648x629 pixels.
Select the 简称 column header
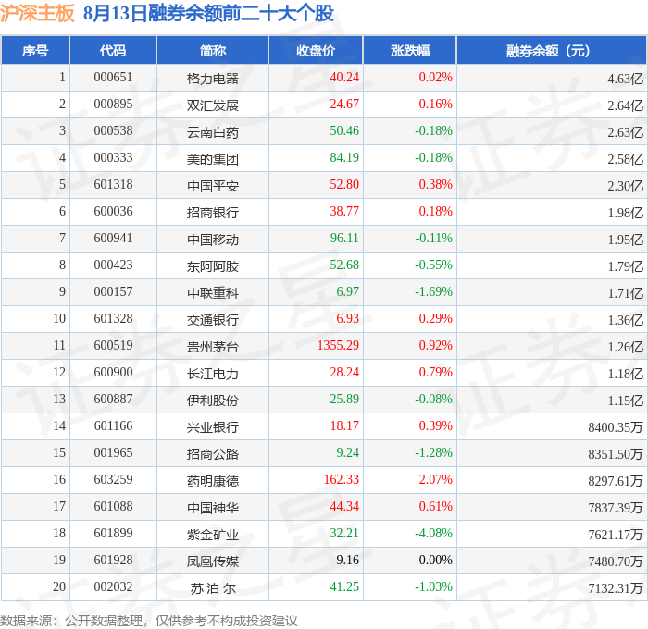[x=212, y=50]
